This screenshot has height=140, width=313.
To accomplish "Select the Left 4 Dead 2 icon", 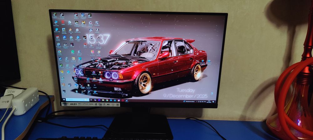I will tap(94, 80).
